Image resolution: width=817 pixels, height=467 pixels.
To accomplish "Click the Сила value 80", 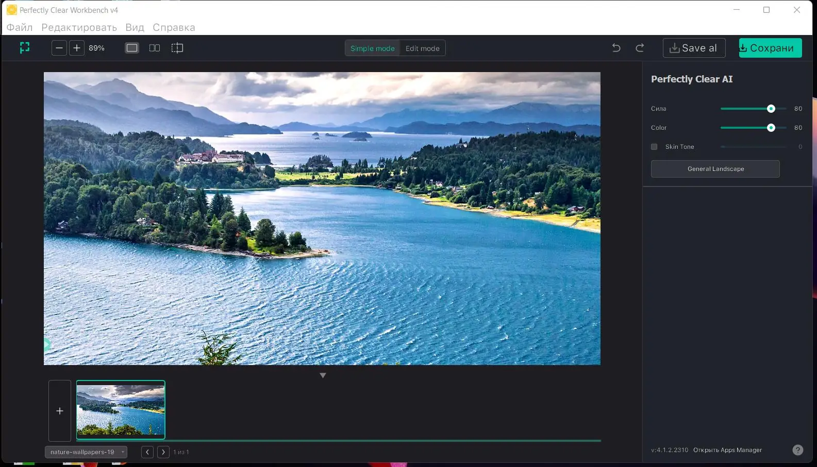I will coord(798,109).
